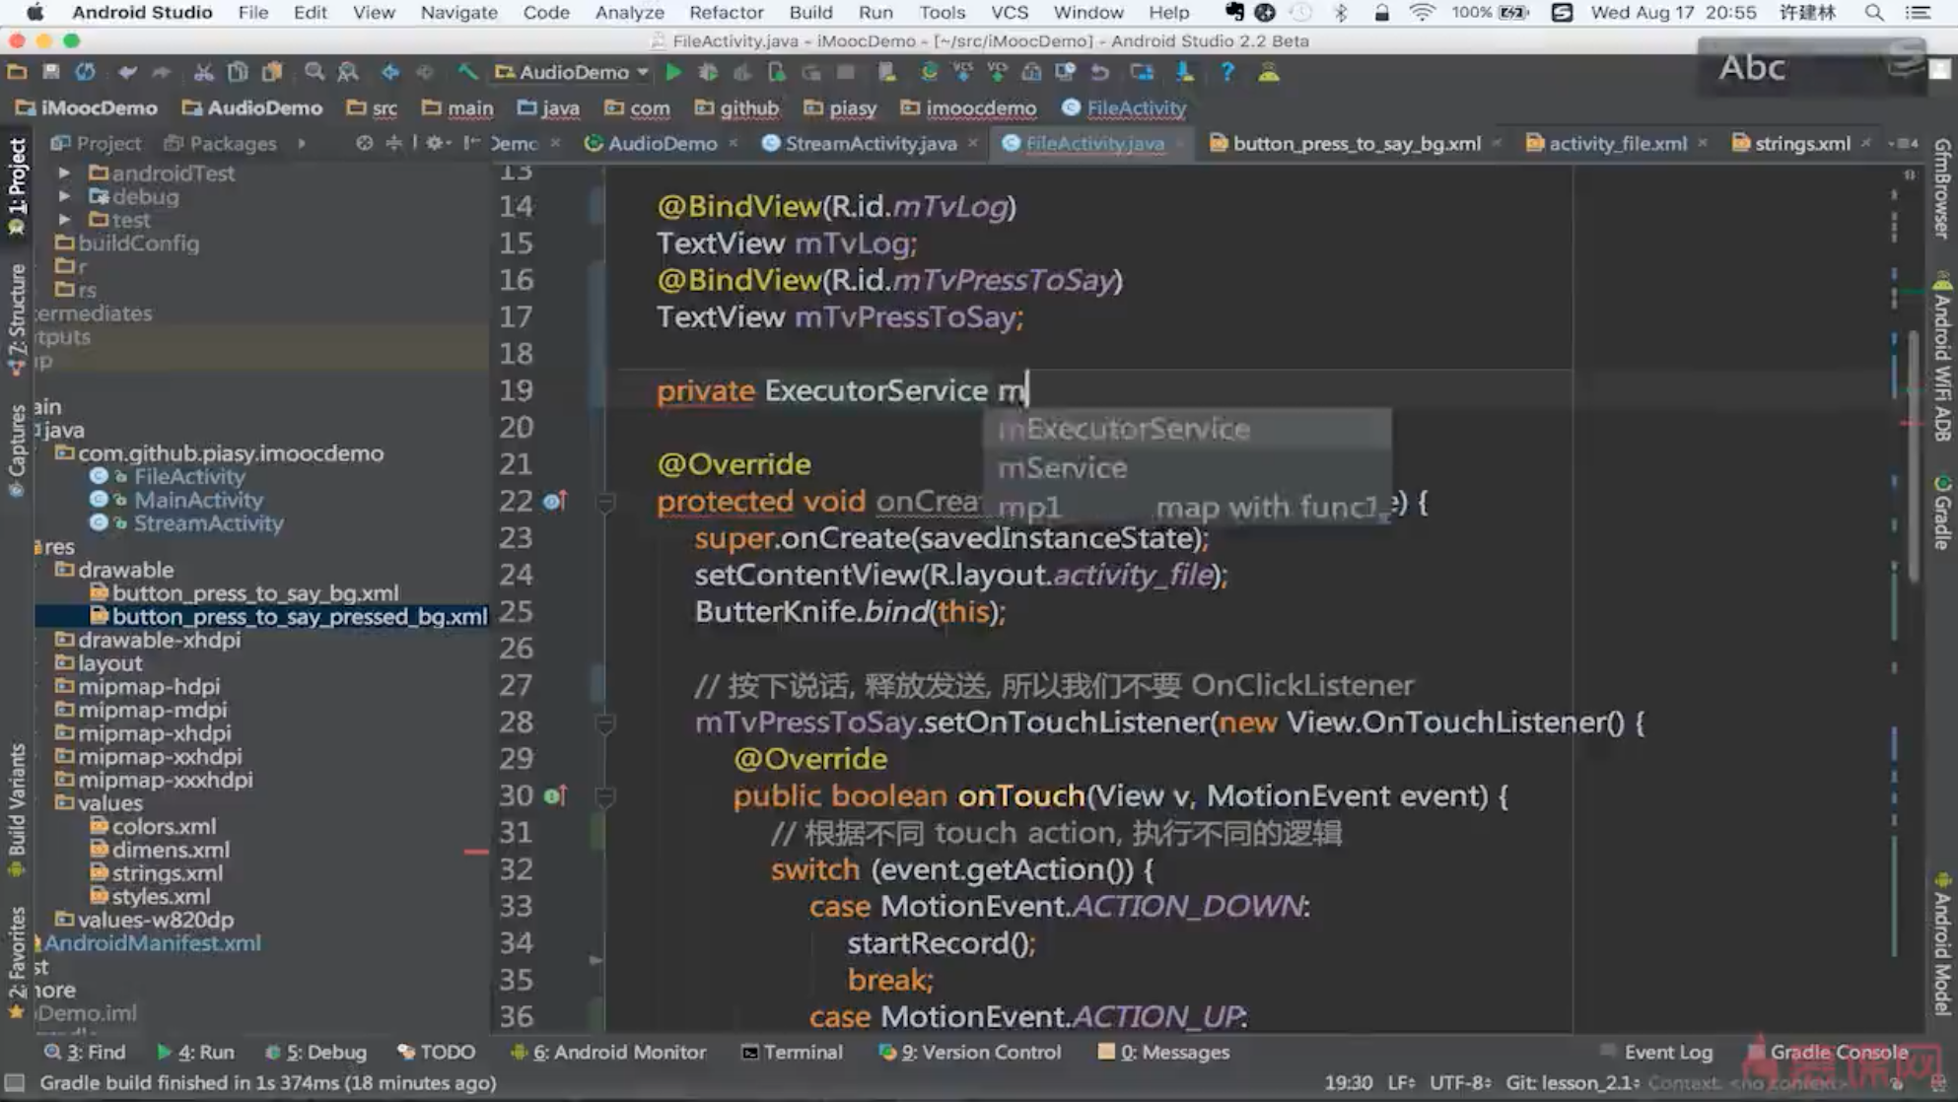Click the Save All toolbar icon
1958x1102 pixels.
pyautogui.click(x=51, y=72)
